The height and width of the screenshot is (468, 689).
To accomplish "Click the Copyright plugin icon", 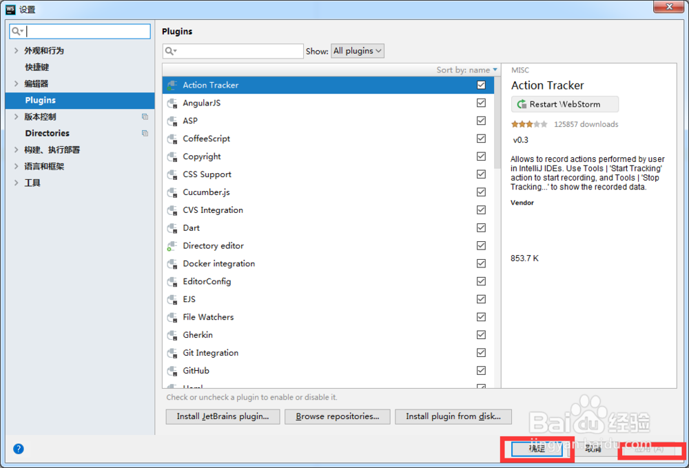I will pyautogui.click(x=172, y=157).
